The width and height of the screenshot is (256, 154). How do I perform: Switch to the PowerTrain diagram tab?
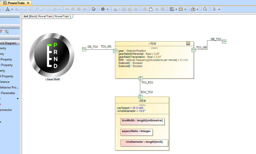[x=16, y=3]
